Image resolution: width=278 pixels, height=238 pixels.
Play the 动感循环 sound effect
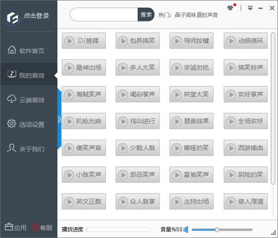[246, 41]
